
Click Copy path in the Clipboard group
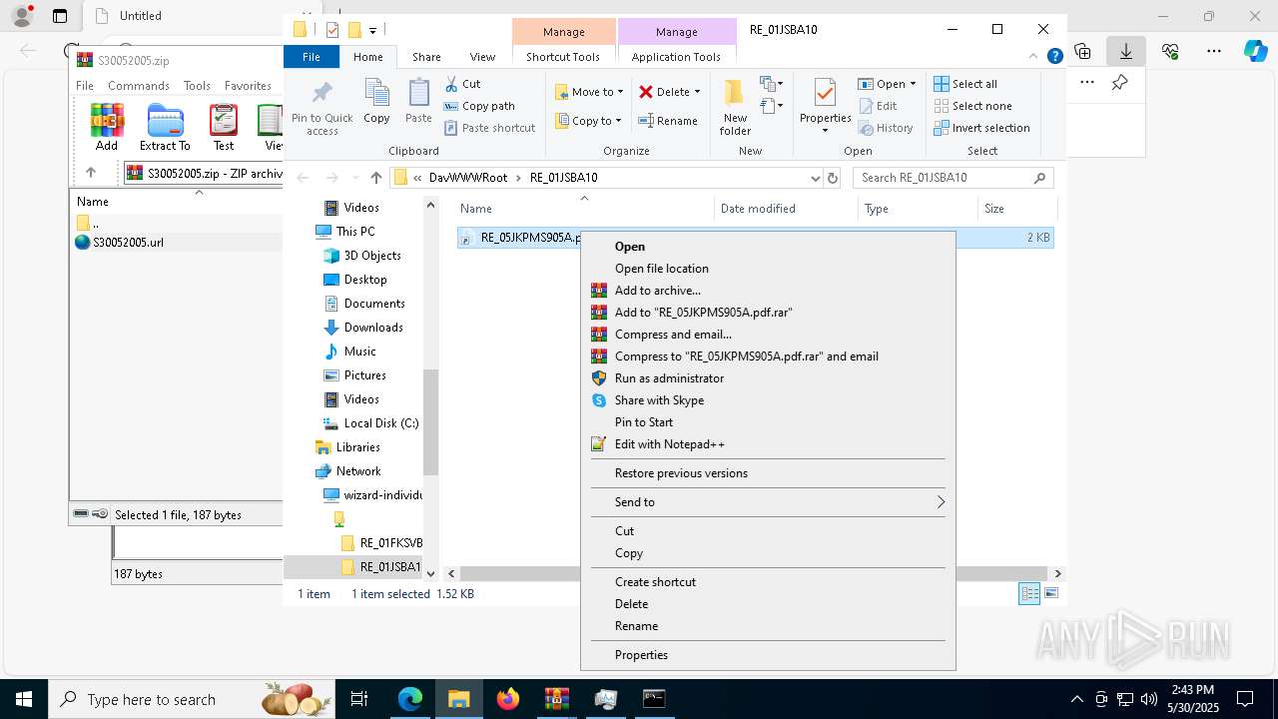coord(479,106)
